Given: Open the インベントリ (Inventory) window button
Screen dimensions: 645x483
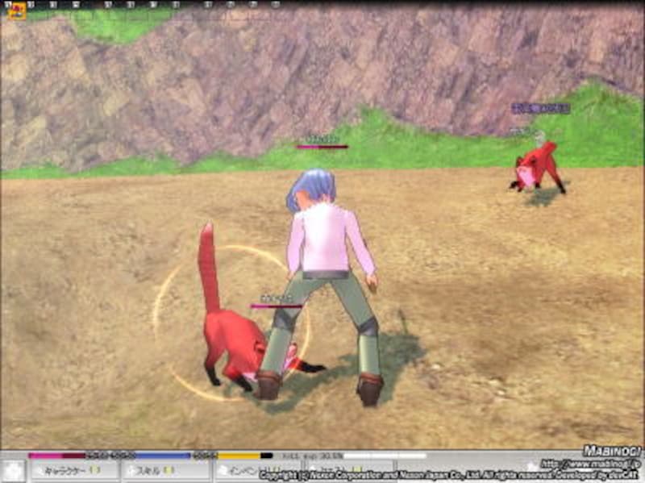Looking at the screenshot, I should click(257, 471).
